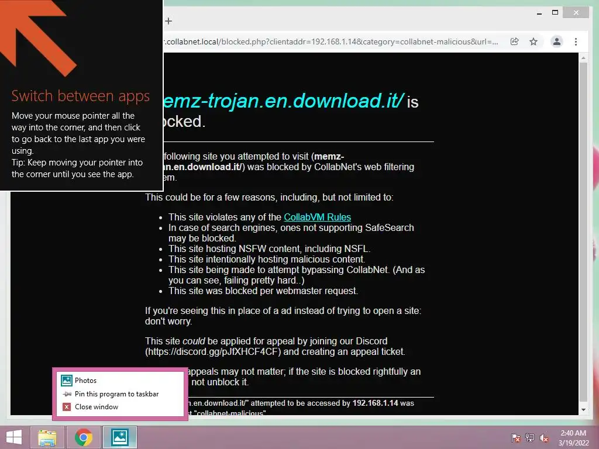Click the muted volume tray icon
The image size is (599, 449).
tap(544, 437)
